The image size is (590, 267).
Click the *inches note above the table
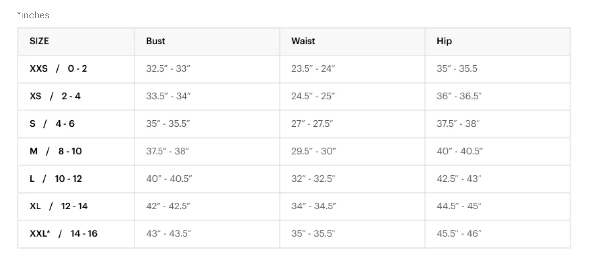pos(33,15)
